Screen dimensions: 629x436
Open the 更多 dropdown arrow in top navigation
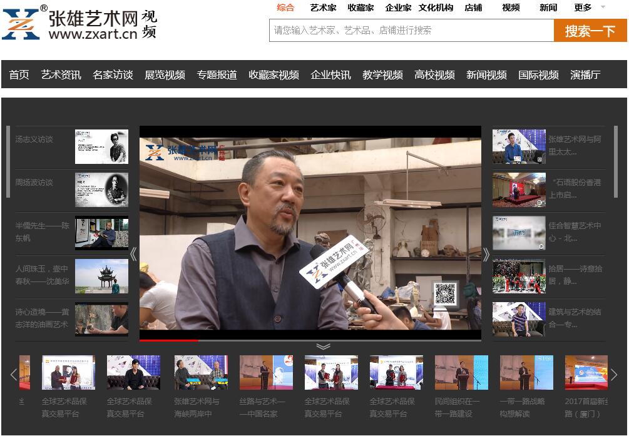603,8
